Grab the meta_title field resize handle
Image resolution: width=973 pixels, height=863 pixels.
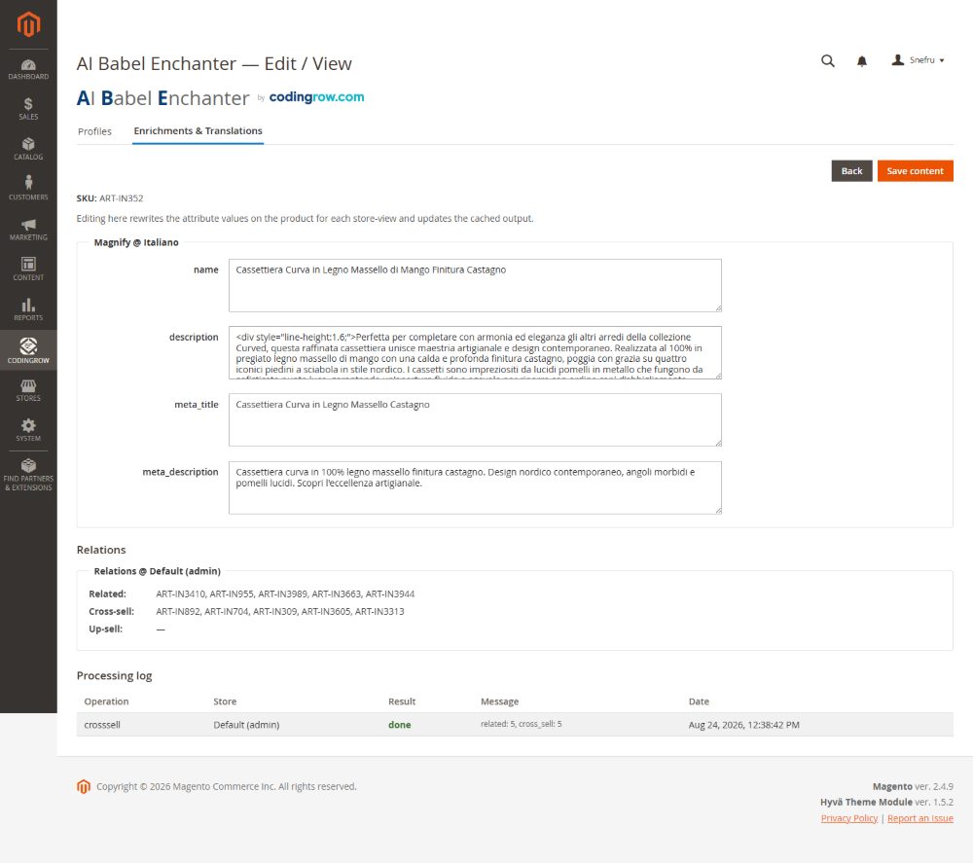coord(718,443)
